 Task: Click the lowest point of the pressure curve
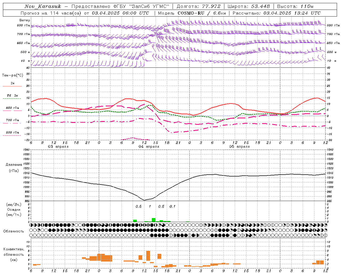144,200
